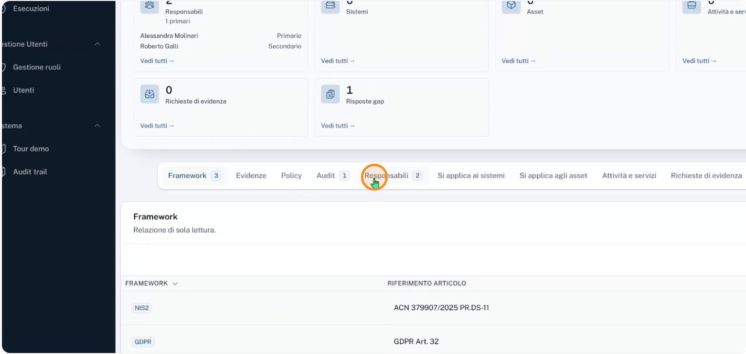Click the Attività e servizi briefcase icon
Viewport: 746px width, 354px height.
coord(692,5)
